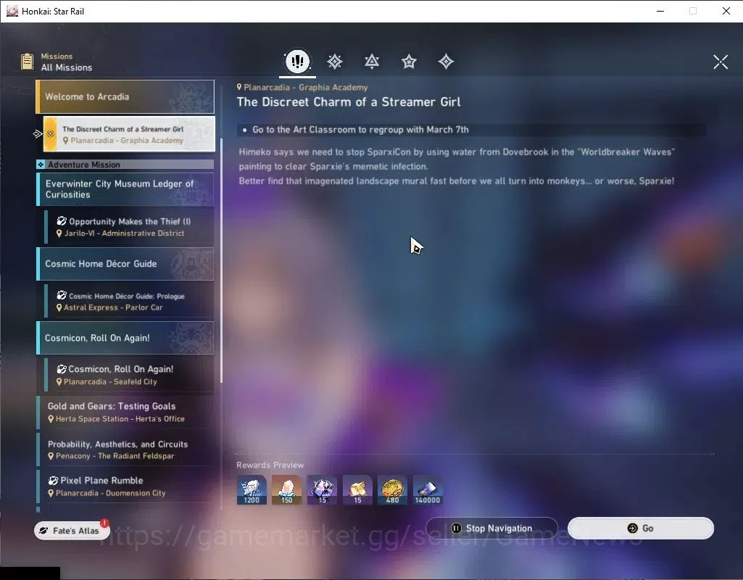Viewport: 743px width, 580px height.
Task: Collapse the Welcome to Arcadia mission group
Action: [125, 96]
